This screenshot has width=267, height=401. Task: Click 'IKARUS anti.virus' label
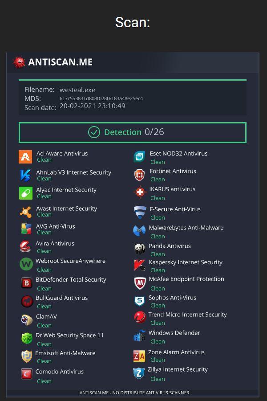pyautogui.click(x=173, y=189)
